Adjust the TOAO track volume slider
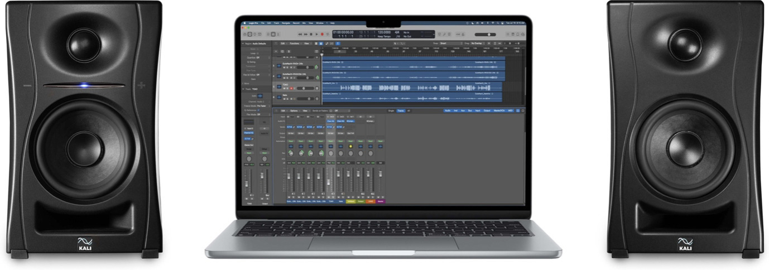The image size is (769, 270). tap(305, 88)
